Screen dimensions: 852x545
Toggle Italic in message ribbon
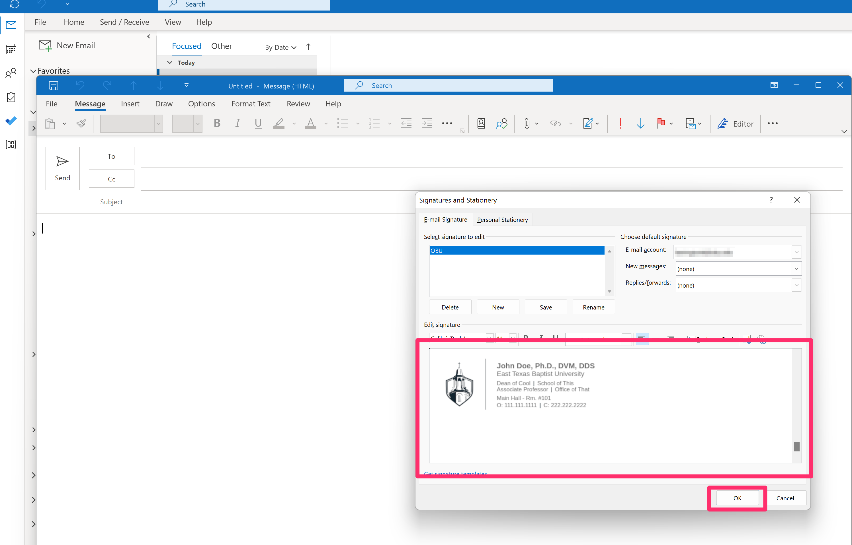point(238,123)
